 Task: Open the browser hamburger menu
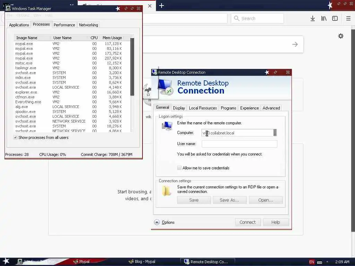click(x=348, y=18)
